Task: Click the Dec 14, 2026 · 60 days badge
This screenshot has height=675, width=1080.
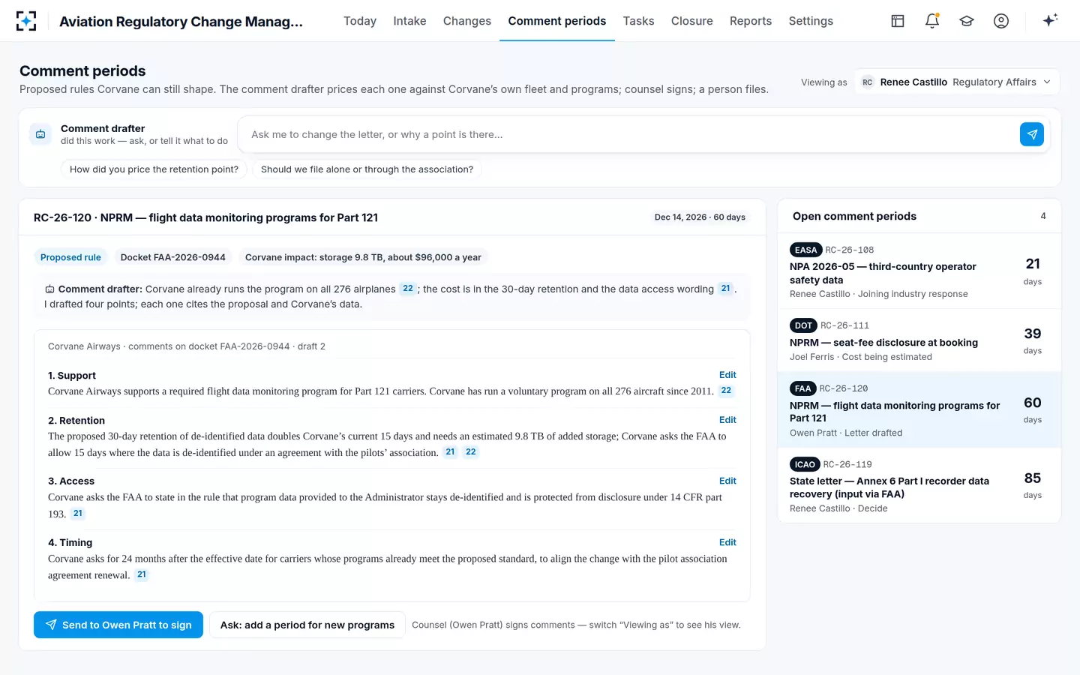Action: pyautogui.click(x=700, y=217)
